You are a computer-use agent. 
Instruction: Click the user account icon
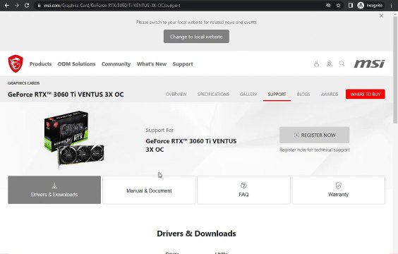[x=316, y=64]
